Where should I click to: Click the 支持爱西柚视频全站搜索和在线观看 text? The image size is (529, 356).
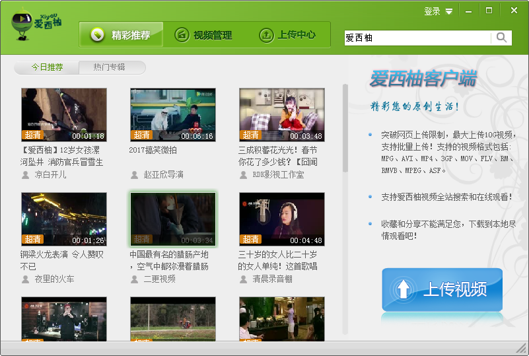(x=446, y=197)
